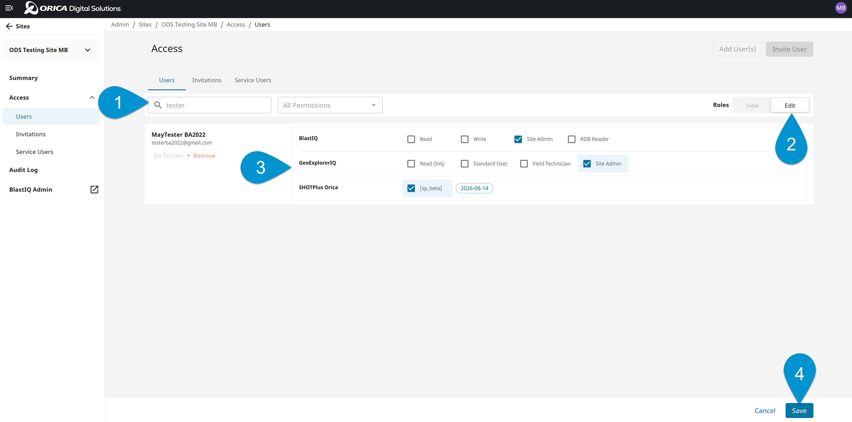This screenshot has height=422, width=852.
Task: Collapse the hamburger navigation menu icon
Action: point(9,8)
